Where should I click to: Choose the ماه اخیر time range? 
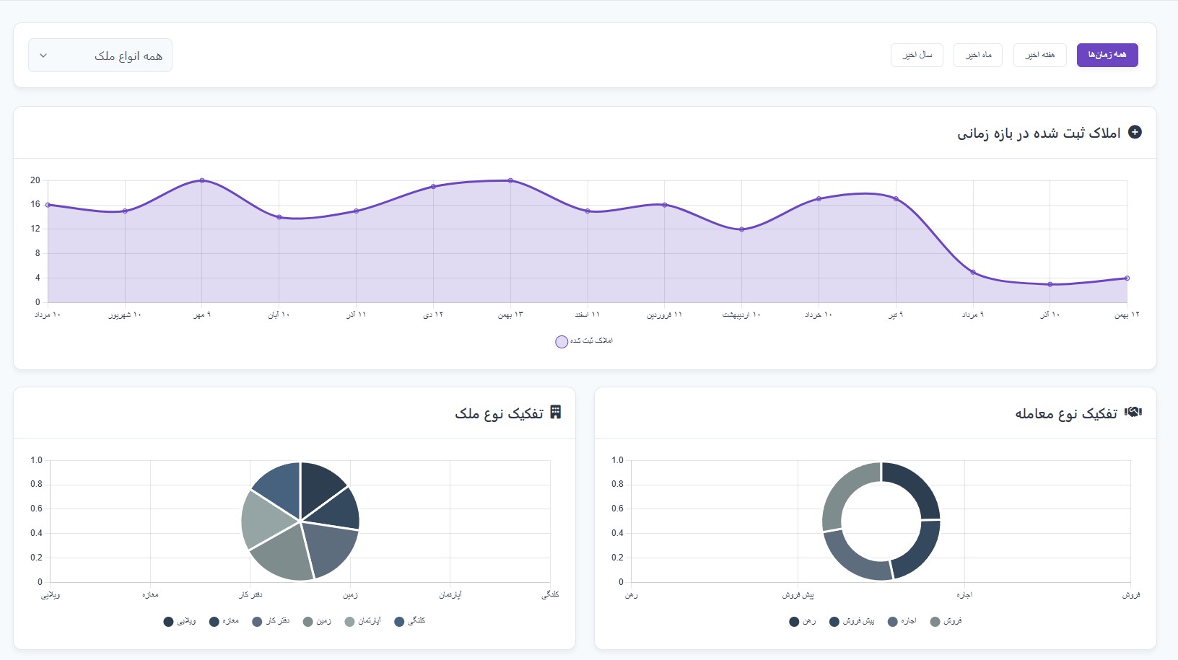[978, 55]
